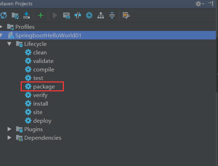Collapse the Lifecycle folder arrow
This screenshot has height=166, width=218.
click(x=9, y=44)
